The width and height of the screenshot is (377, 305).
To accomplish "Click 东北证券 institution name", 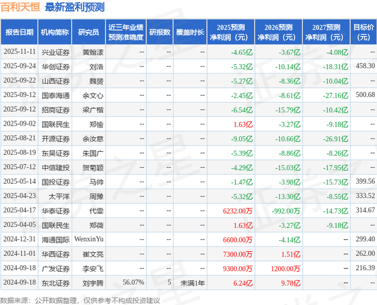I will pyautogui.click(x=55, y=283).
